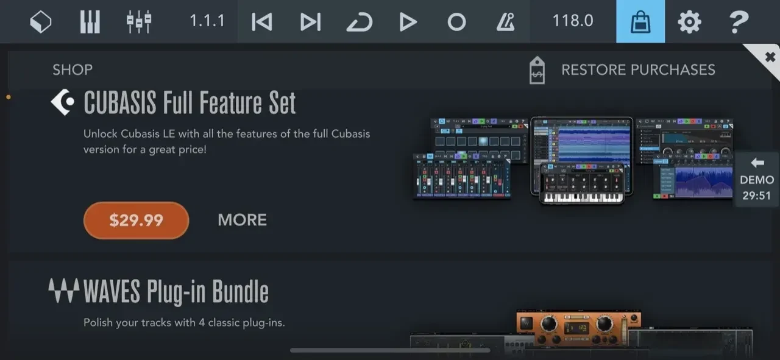This screenshot has width=780, height=360.
Task: Jump to the previous marker
Action: (x=261, y=22)
